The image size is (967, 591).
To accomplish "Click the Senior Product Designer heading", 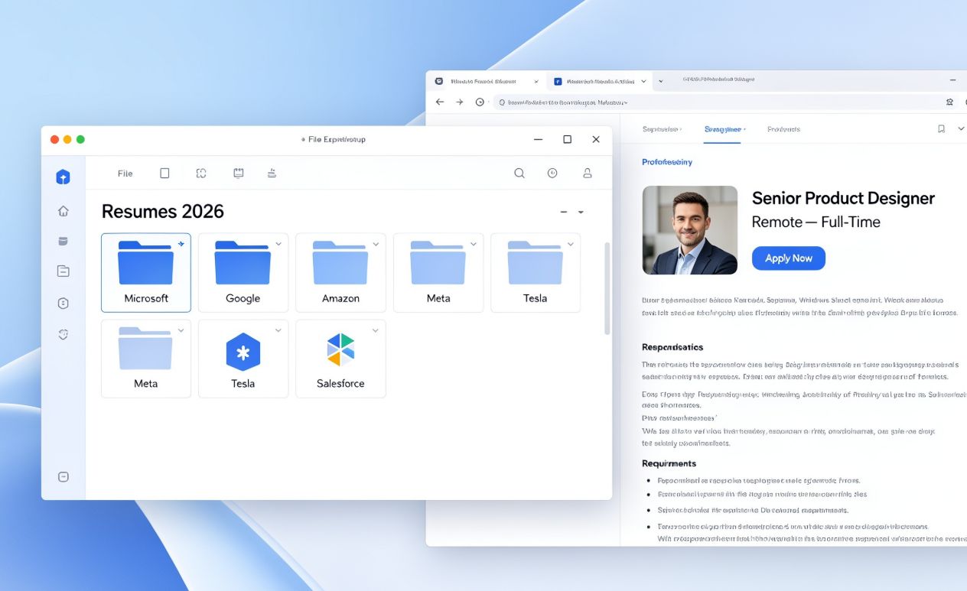I will tap(843, 198).
